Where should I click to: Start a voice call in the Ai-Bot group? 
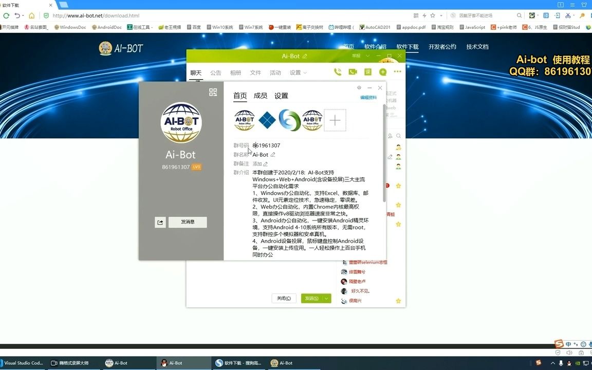pos(338,71)
